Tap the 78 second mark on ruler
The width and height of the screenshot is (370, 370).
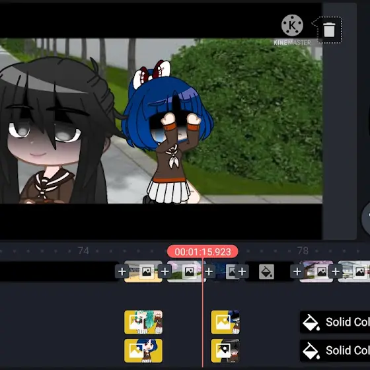(x=303, y=251)
